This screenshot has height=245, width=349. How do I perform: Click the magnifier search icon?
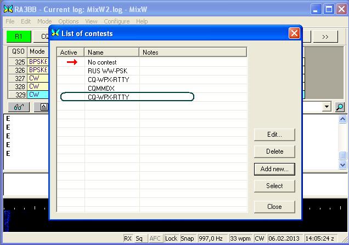click(x=340, y=107)
